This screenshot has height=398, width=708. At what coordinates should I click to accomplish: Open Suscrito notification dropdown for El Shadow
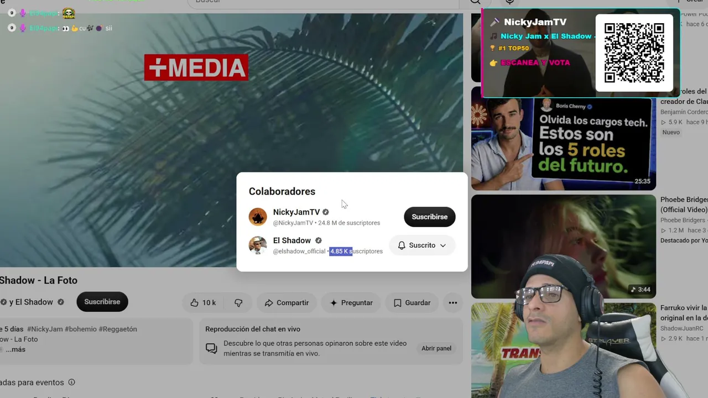[x=422, y=245]
